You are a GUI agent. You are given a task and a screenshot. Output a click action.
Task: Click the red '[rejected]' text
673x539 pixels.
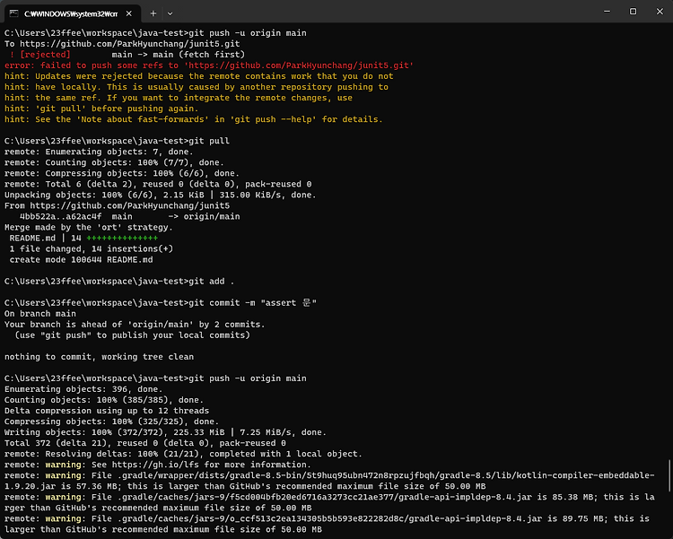[45, 55]
